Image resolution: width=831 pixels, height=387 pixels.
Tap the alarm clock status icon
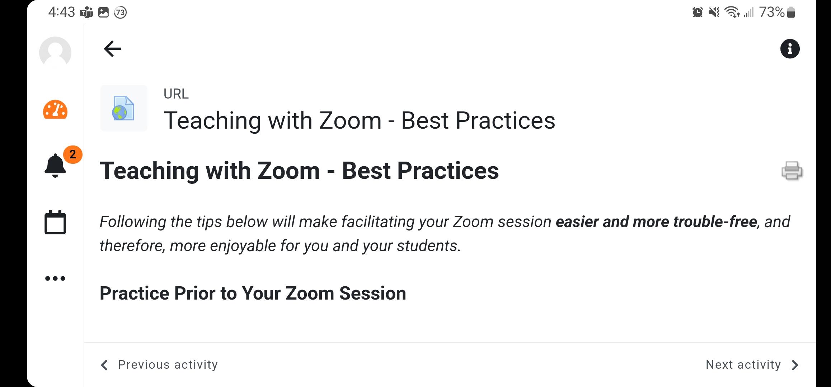[x=698, y=13]
